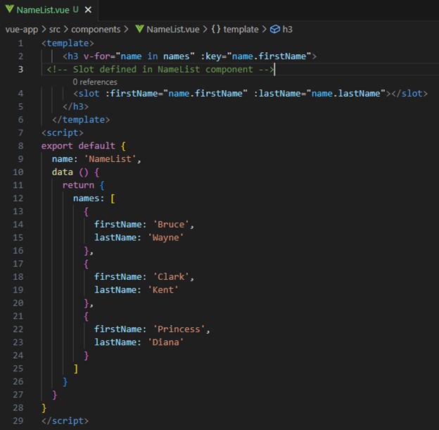Click the 'data ()' function on line 10
Screen dimensions: 439x430
coord(70,172)
